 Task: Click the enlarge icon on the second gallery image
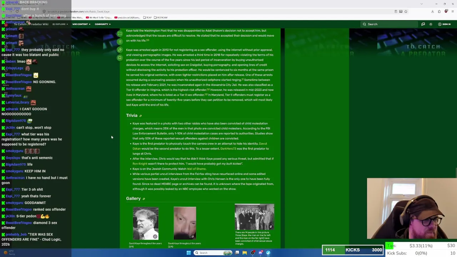pyautogui.click(x=193, y=236)
